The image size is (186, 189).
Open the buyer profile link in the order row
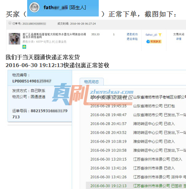[151, 35]
